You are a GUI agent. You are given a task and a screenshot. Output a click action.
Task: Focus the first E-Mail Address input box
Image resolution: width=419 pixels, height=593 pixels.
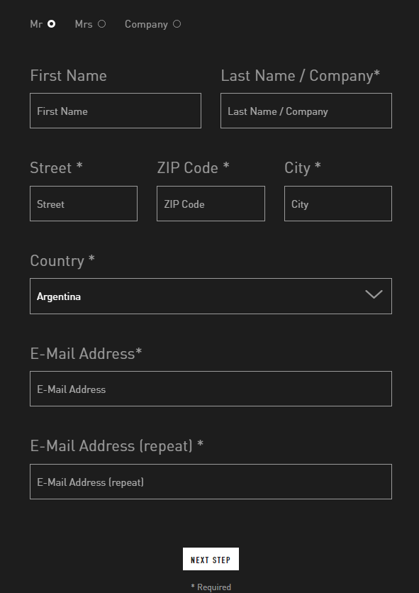[211, 389]
